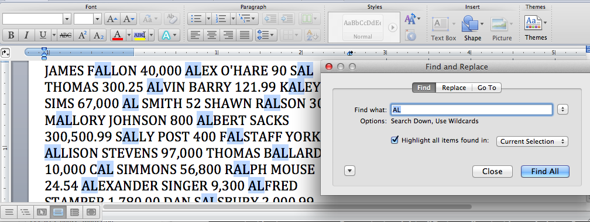Align text right
The image size is (590, 222).
point(228,36)
